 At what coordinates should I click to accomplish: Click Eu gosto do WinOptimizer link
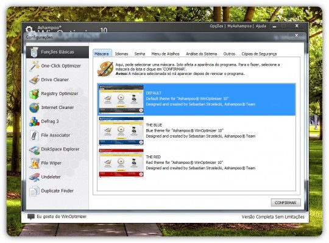pyautogui.click(x=62, y=217)
